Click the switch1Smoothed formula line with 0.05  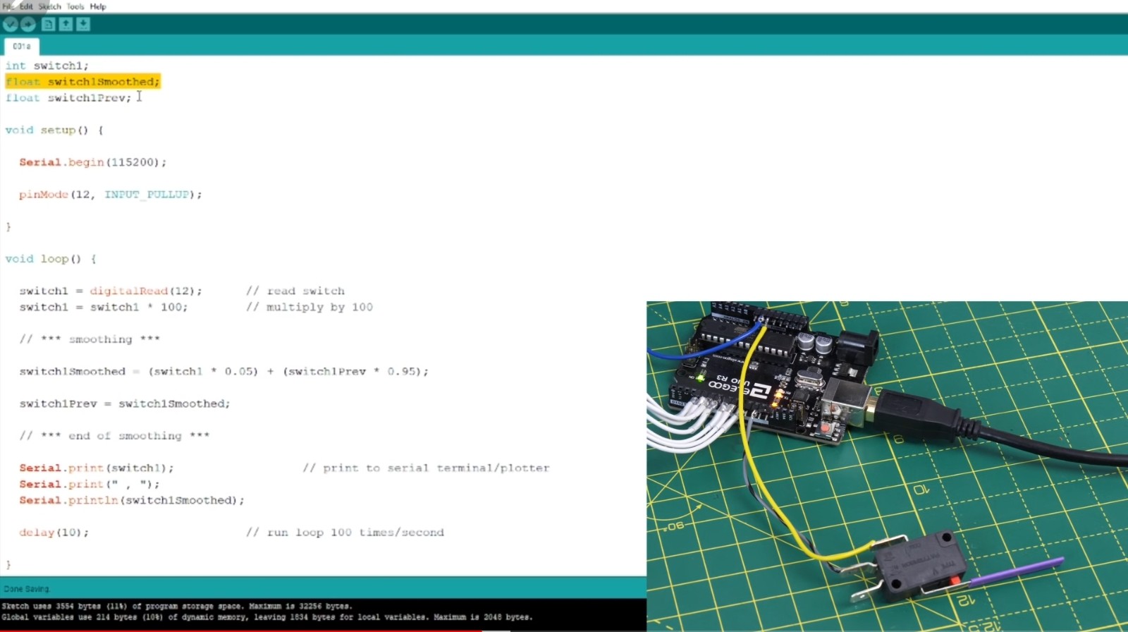tap(224, 372)
